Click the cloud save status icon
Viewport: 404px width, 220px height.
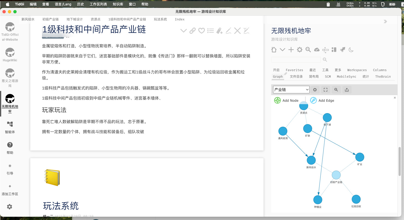[x=317, y=49]
